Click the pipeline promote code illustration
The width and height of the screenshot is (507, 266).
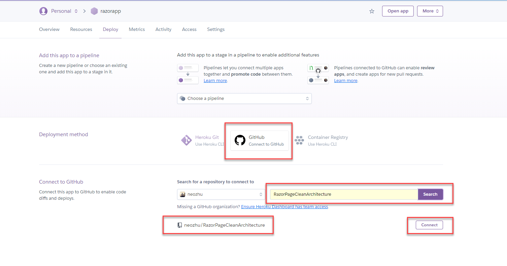tap(188, 74)
